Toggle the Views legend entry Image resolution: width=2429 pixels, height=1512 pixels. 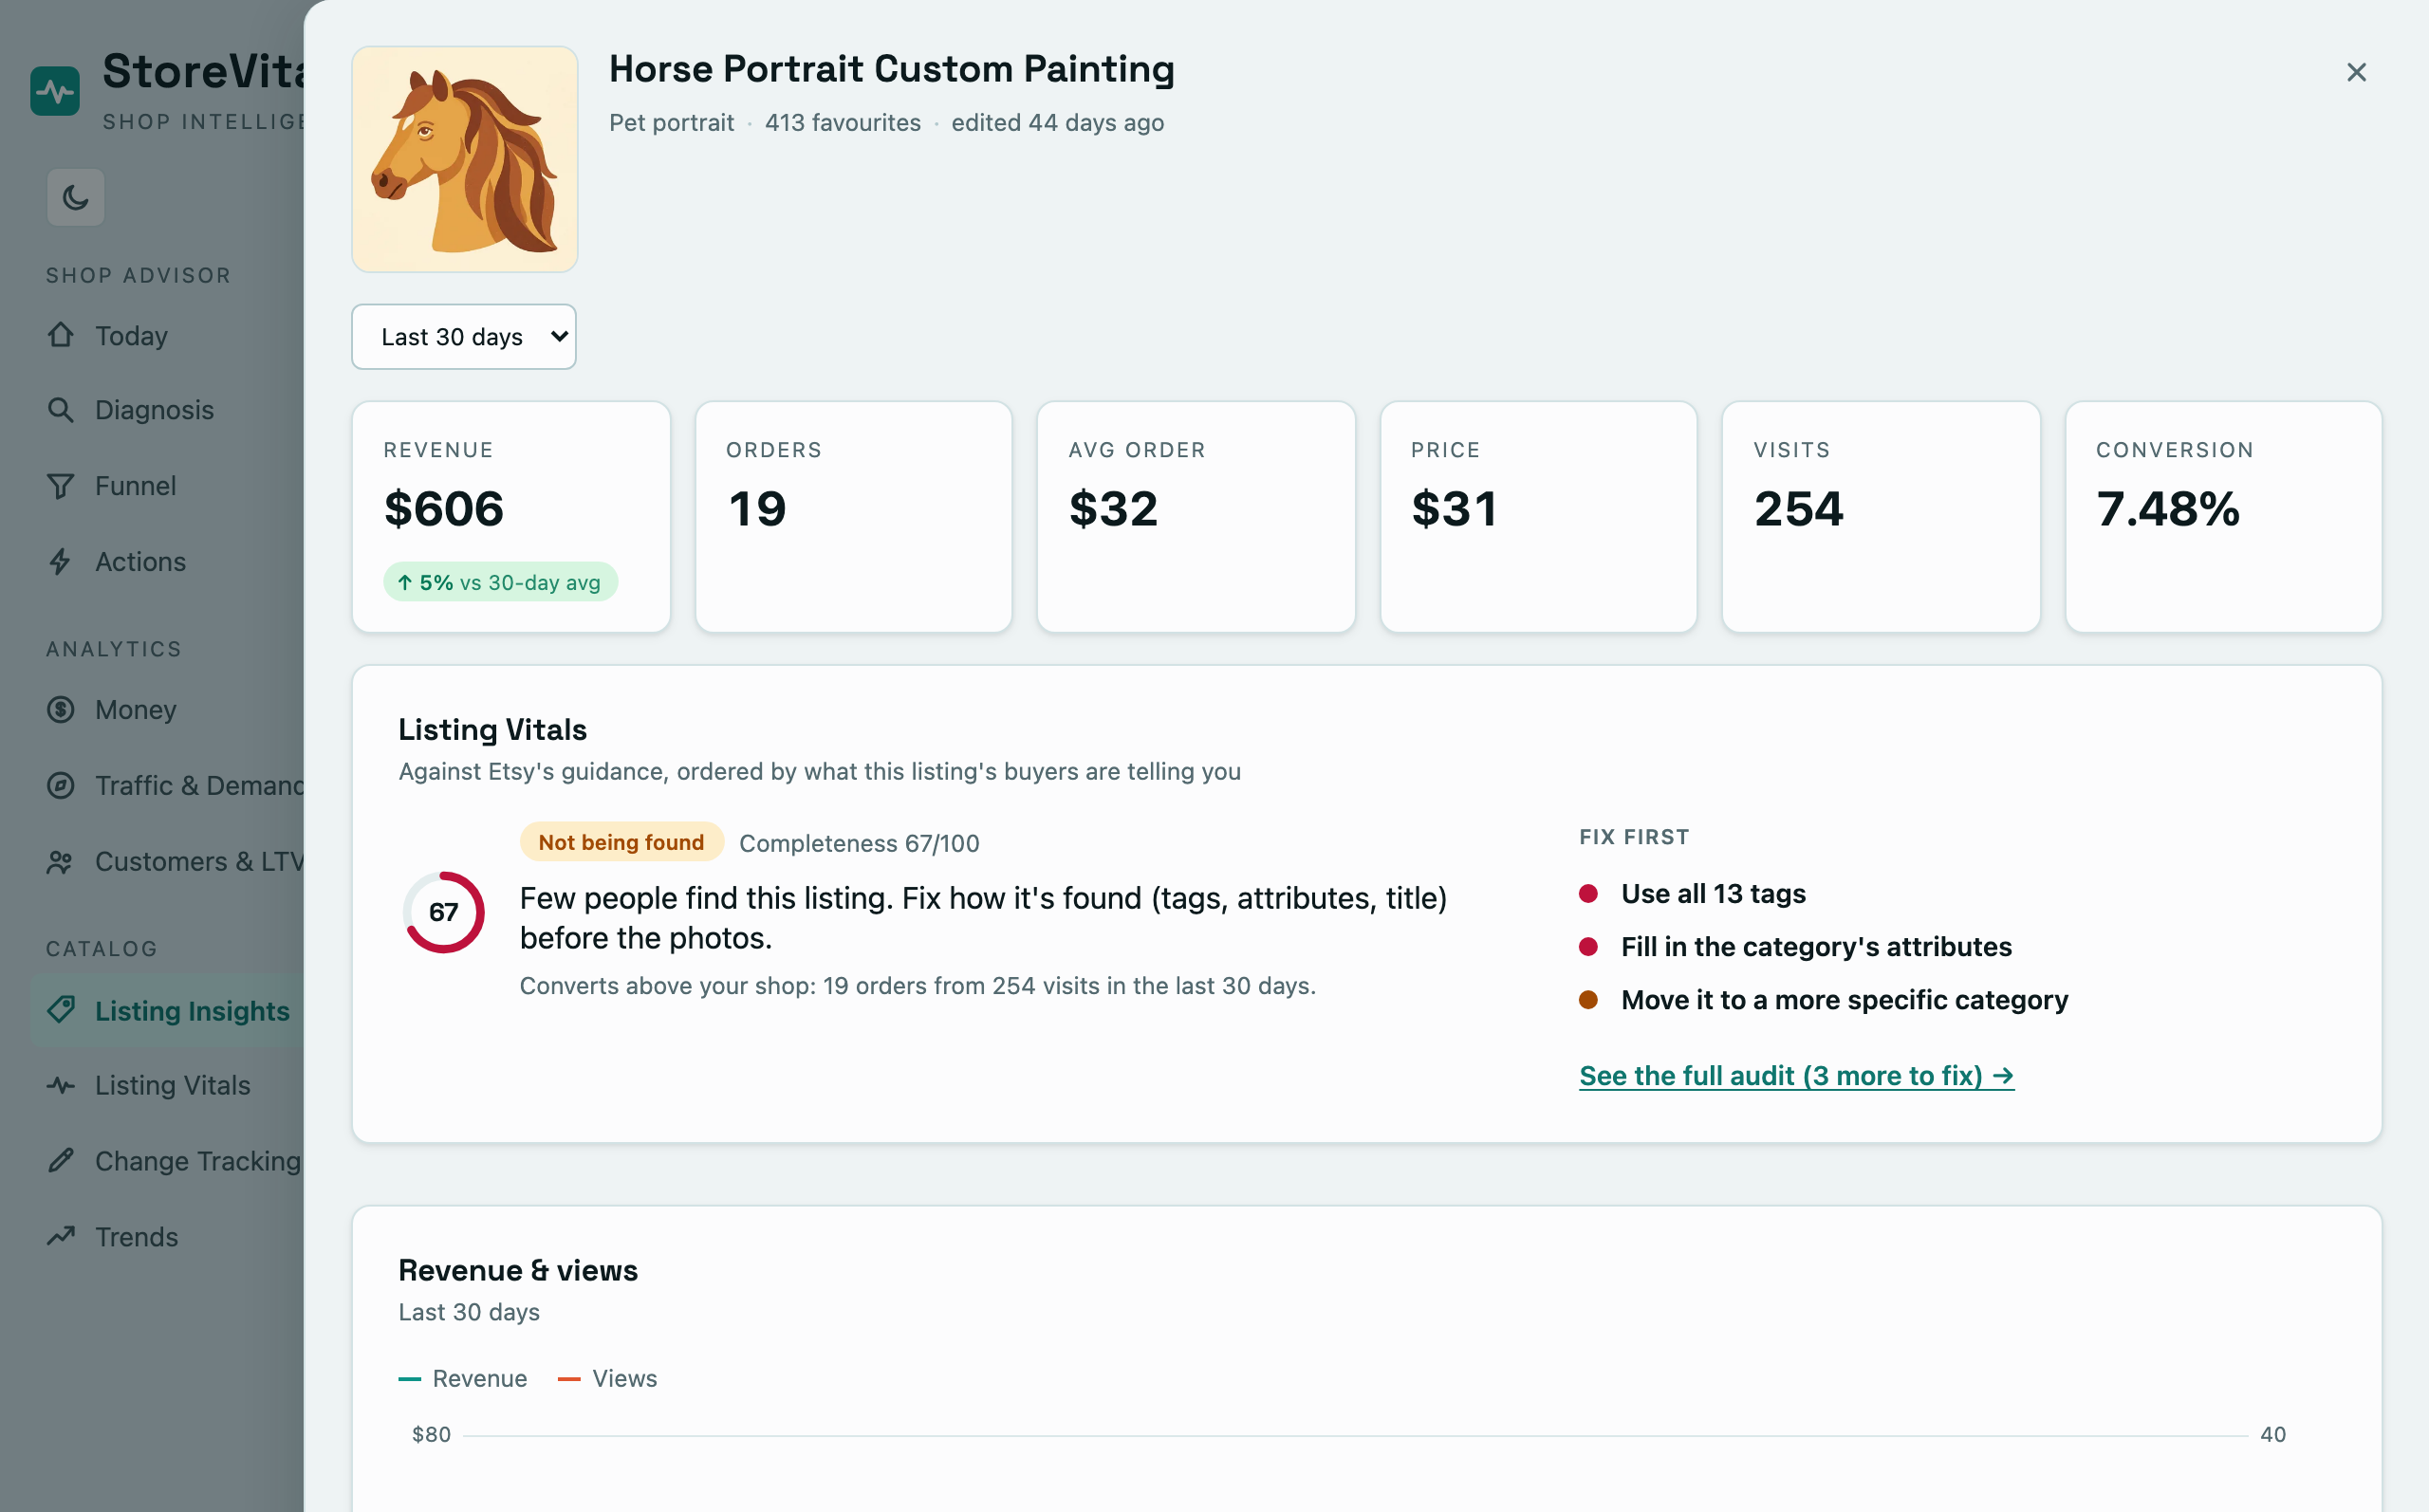pyautogui.click(x=607, y=1379)
